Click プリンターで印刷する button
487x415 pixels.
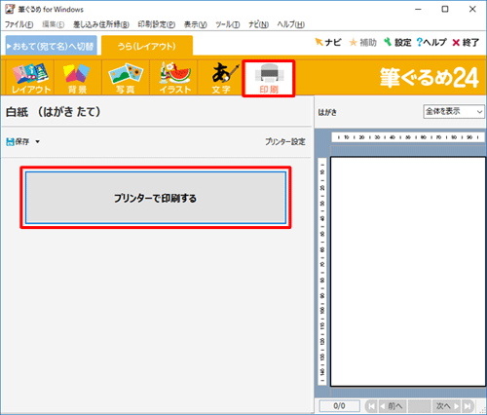click(x=156, y=198)
